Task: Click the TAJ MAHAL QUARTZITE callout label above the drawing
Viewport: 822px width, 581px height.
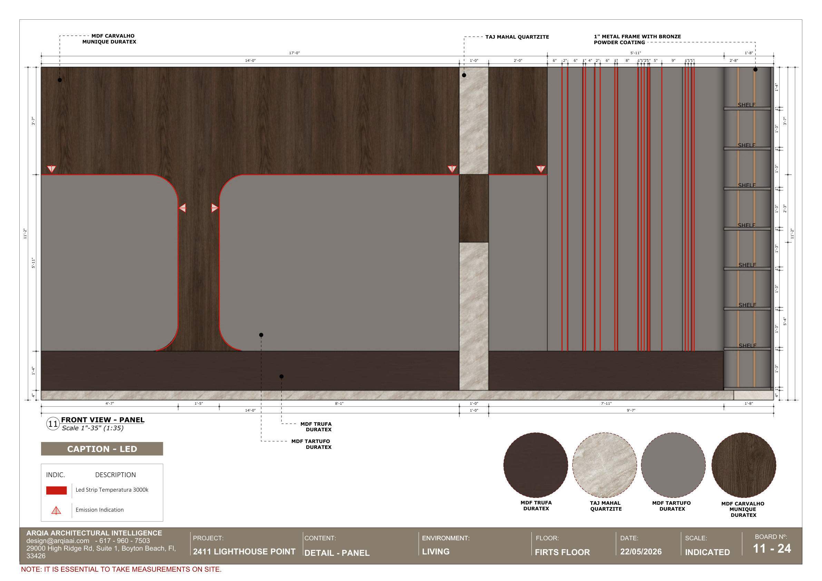Action: [x=517, y=37]
